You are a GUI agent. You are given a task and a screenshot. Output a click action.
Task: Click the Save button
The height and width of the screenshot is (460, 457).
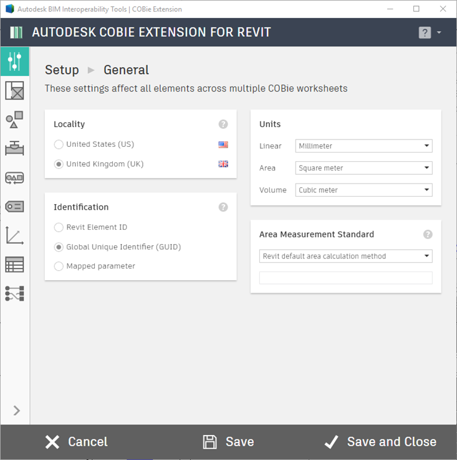(228, 442)
